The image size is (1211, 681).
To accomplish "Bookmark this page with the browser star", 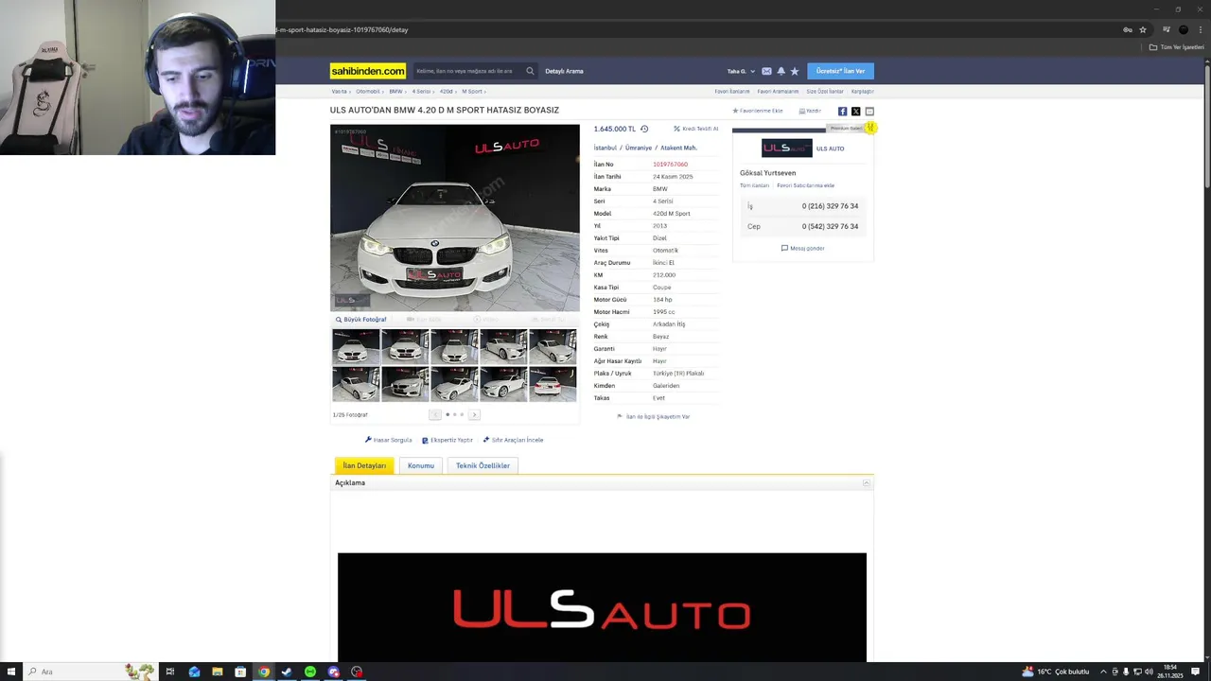I will (1143, 29).
